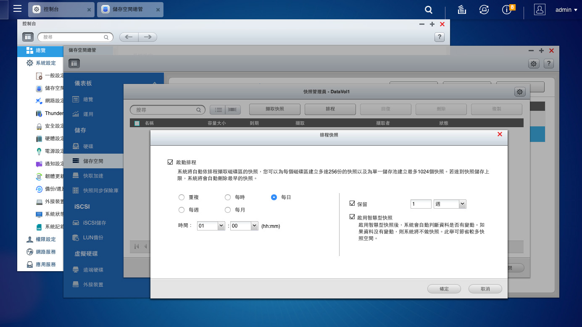582x327 pixels.
Task: Switch to 控制台 taskbar tab
Action: [x=62, y=9]
